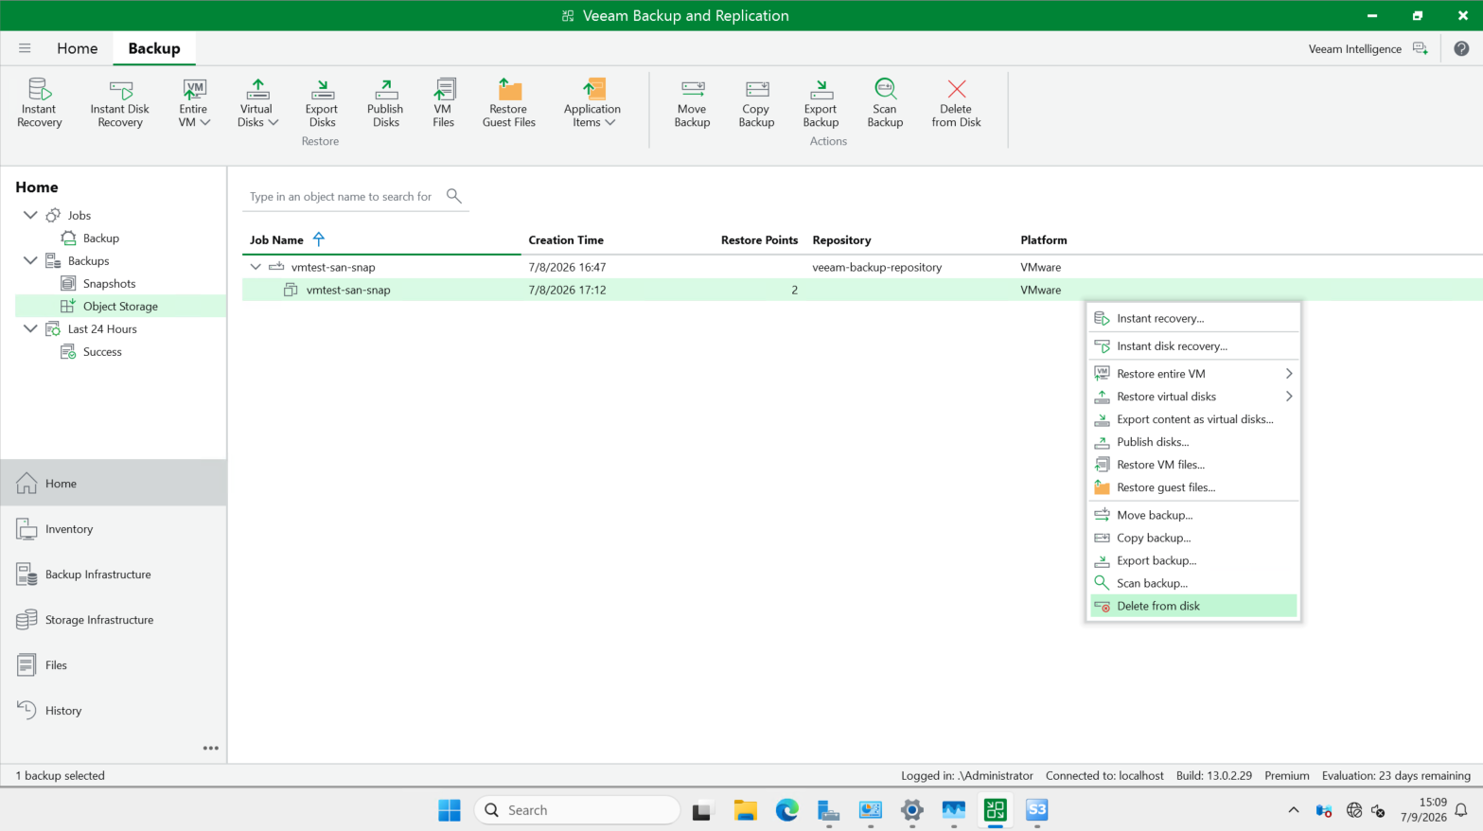Sort by Restore Points column

pyautogui.click(x=759, y=240)
